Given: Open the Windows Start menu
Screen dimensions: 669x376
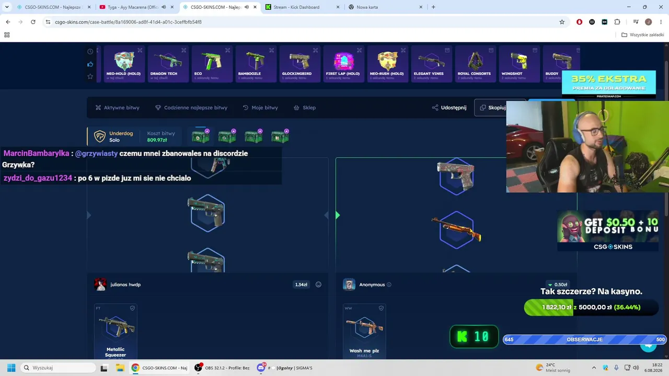Looking at the screenshot, I should click(11, 368).
